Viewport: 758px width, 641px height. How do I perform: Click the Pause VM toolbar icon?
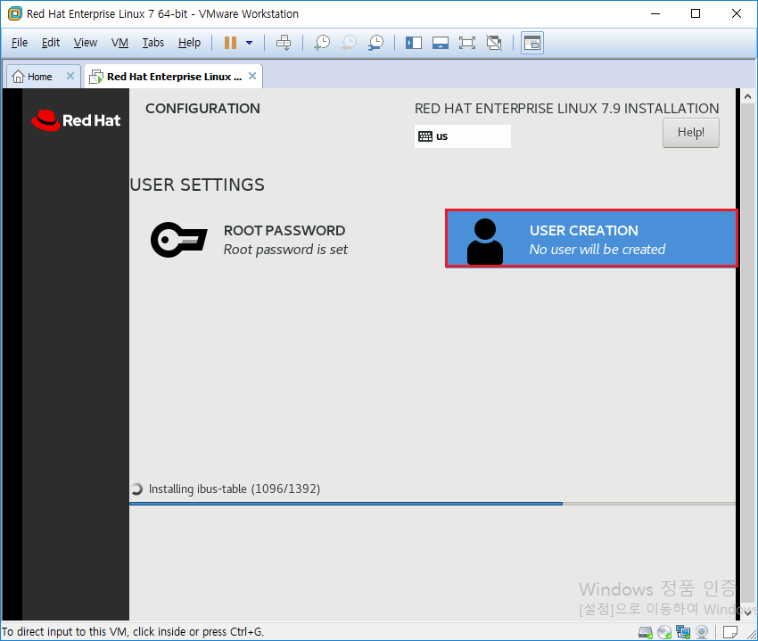click(x=230, y=43)
